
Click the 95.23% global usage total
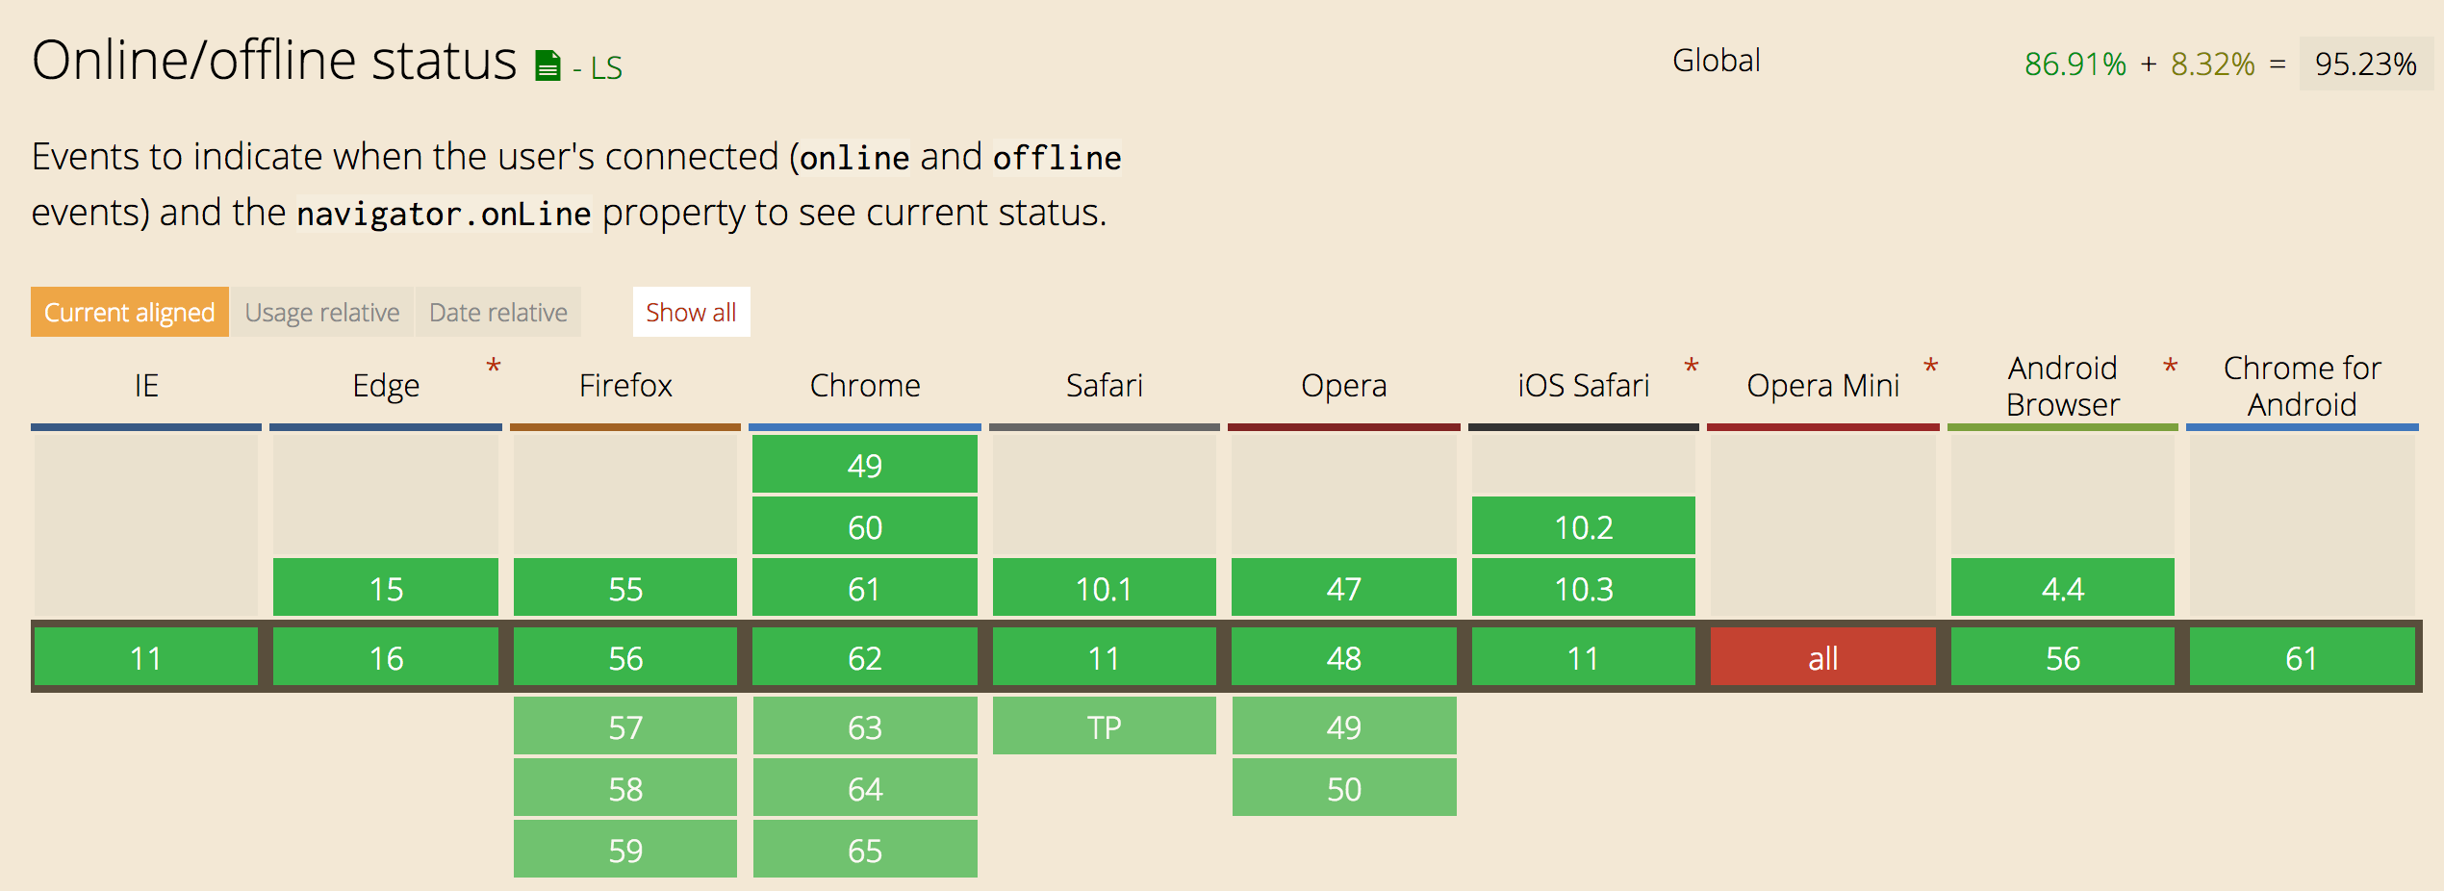tap(2365, 64)
